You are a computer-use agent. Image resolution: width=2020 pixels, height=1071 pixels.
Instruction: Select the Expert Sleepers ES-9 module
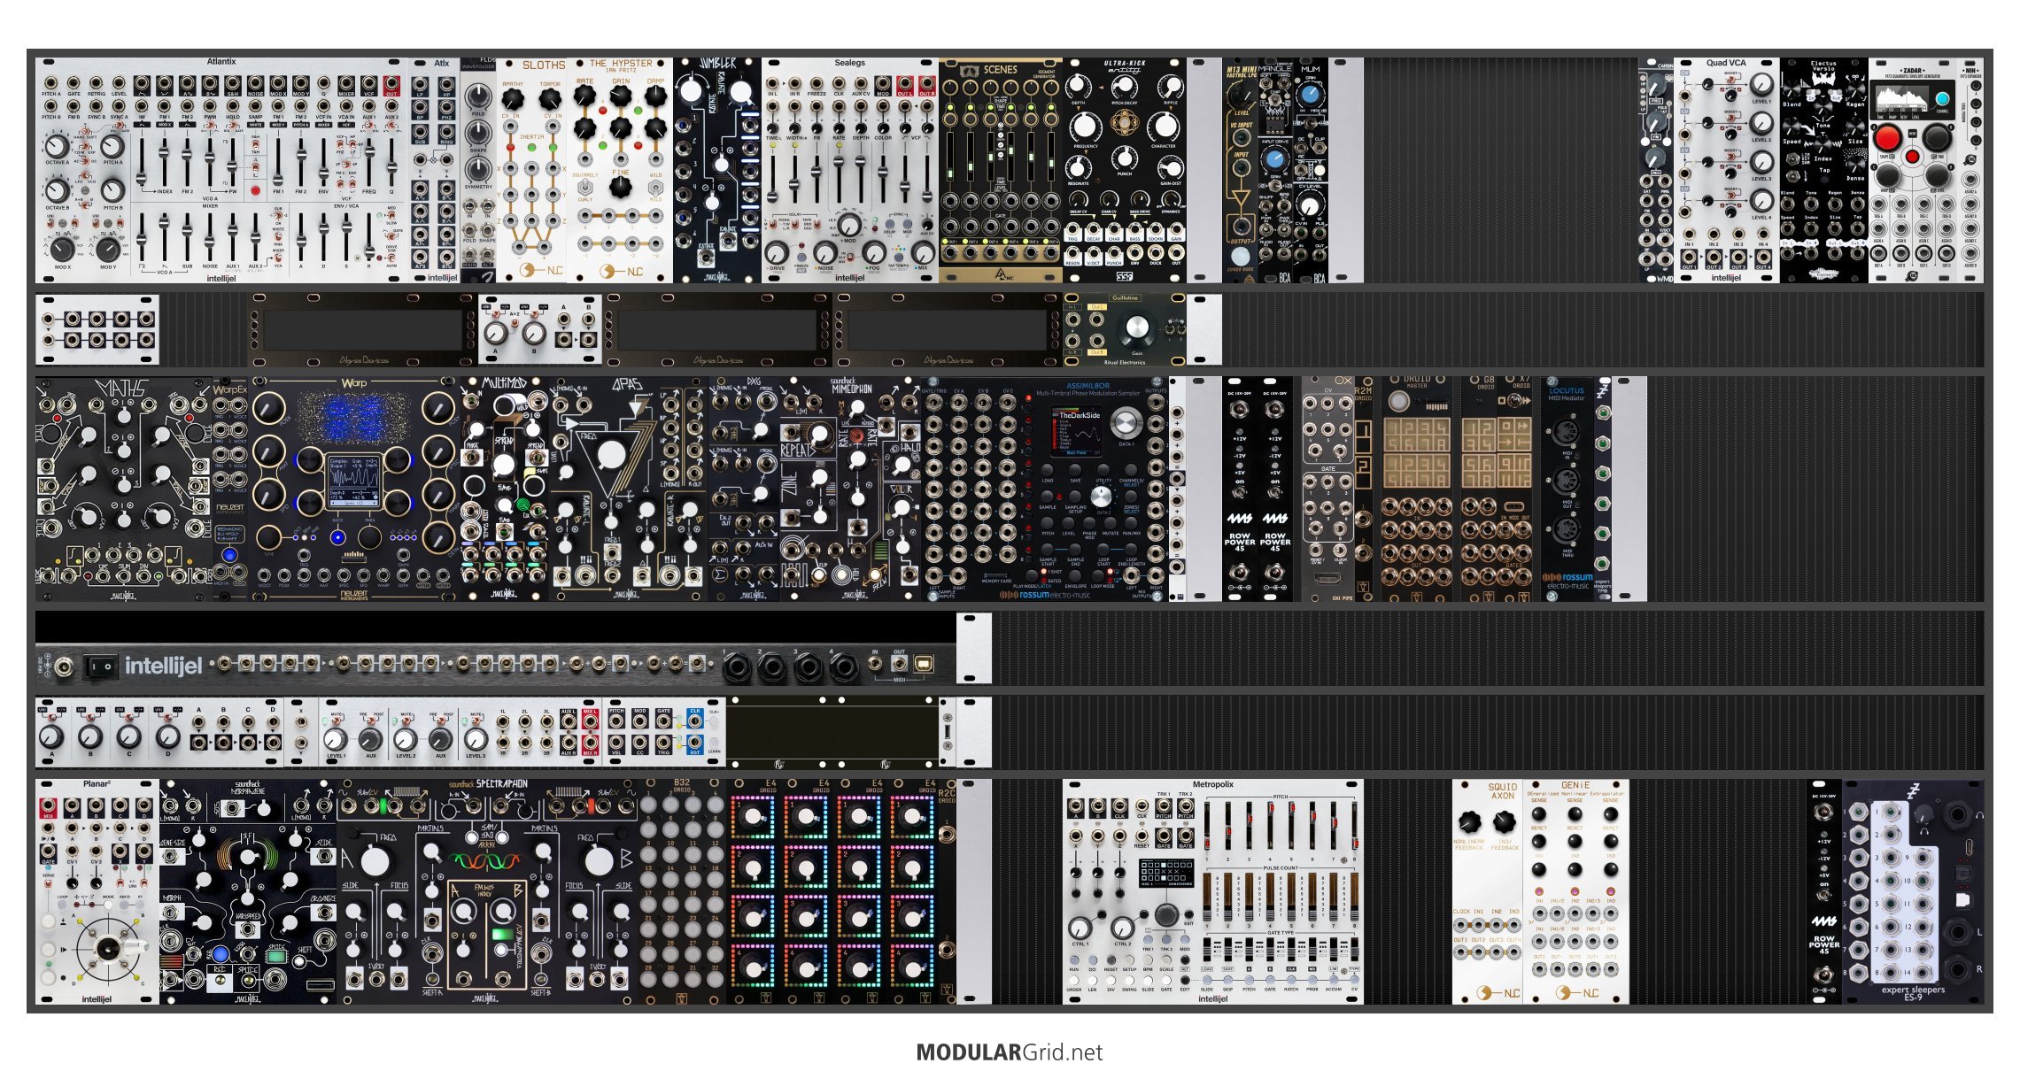(1913, 891)
